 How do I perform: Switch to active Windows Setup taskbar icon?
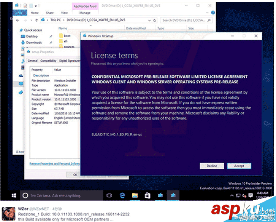173,195
